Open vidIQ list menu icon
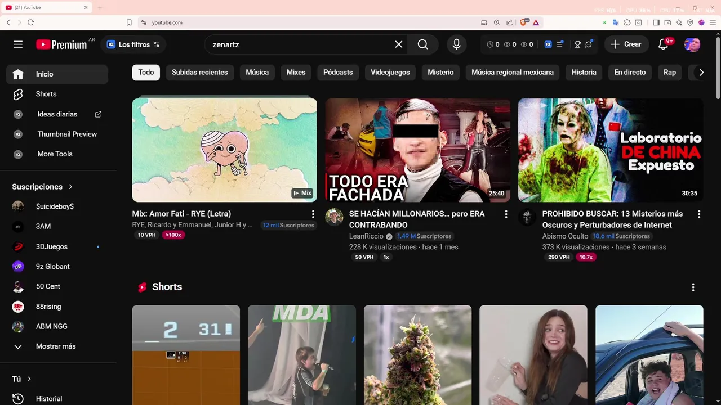 pyautogui.click(x=560, y=44)
